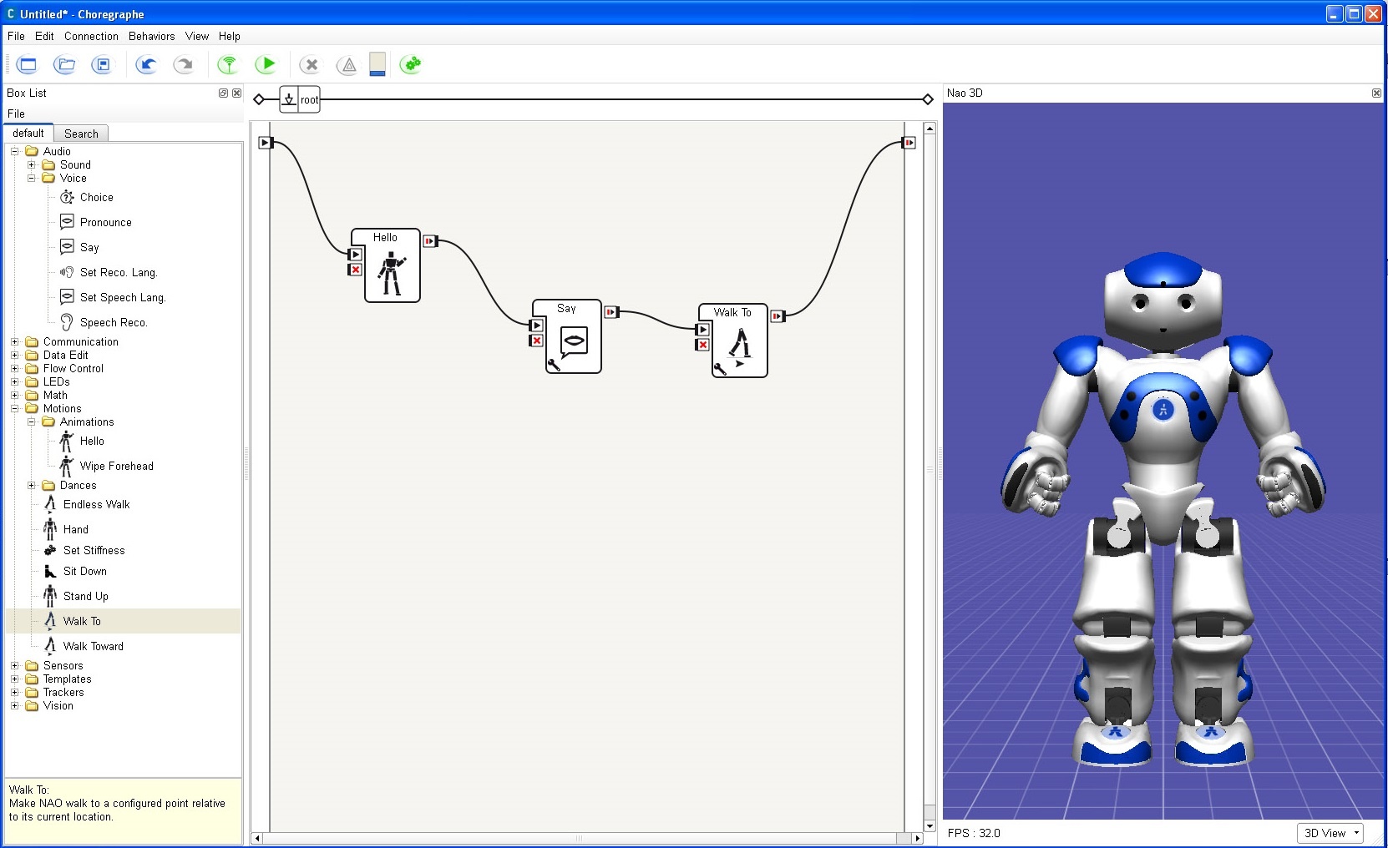Image resolution: width=1388 pixels, height=848 pixels.
Task: Expand the Sensors folder in Box List
Action: point(14,665)
